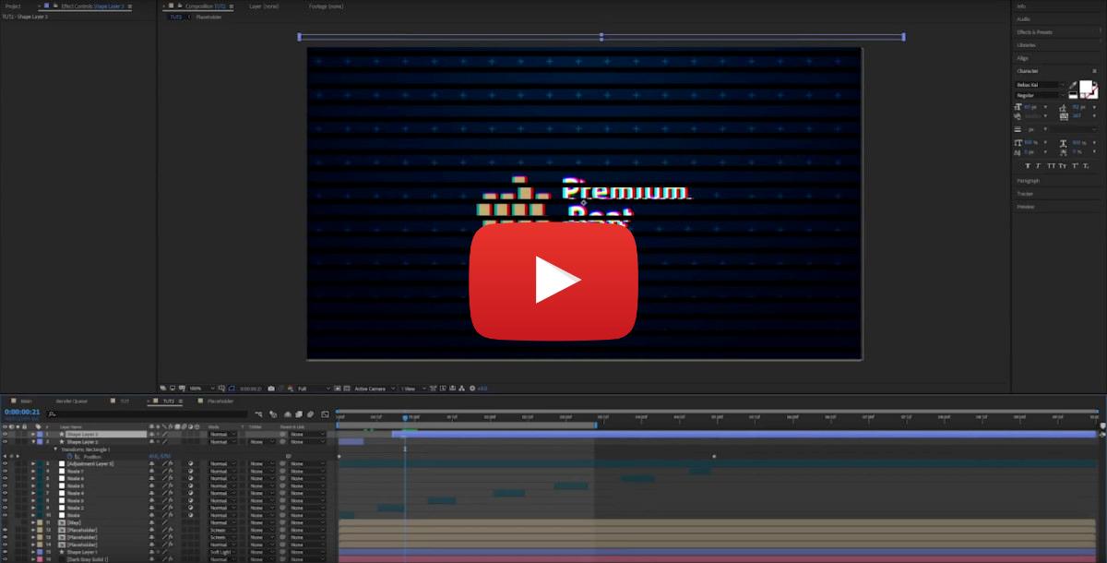Hide the Shape Layer 3 layer

pyautogui.click(x=6, y=434)
